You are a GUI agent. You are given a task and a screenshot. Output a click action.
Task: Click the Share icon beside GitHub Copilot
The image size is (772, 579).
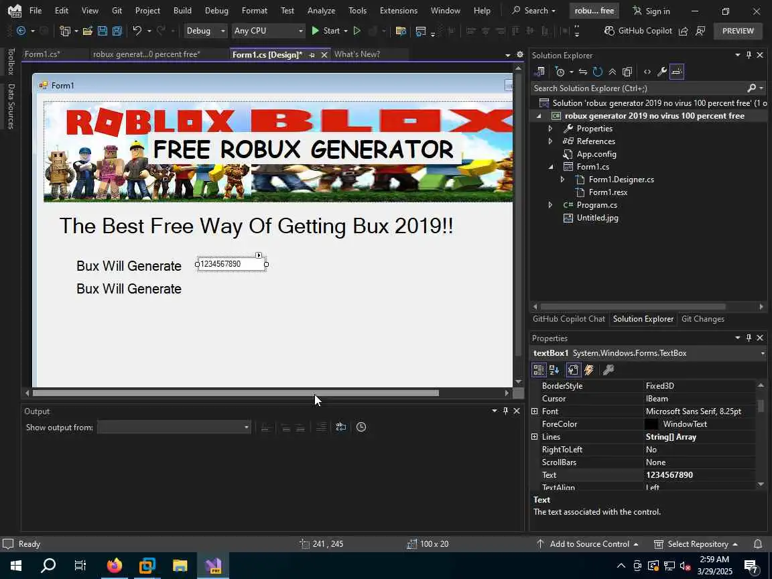pos(683,31)
